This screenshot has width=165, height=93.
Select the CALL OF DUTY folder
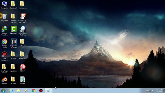click(x=23, y=43)
